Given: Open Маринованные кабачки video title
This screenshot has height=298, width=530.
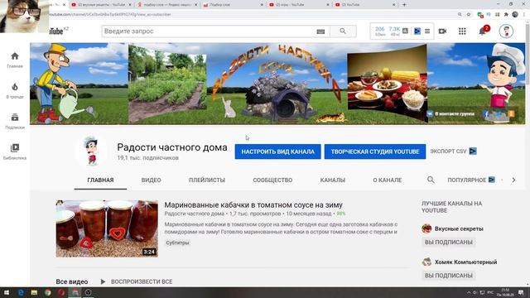Looking at the screenshot, I should tap(253, 204).
